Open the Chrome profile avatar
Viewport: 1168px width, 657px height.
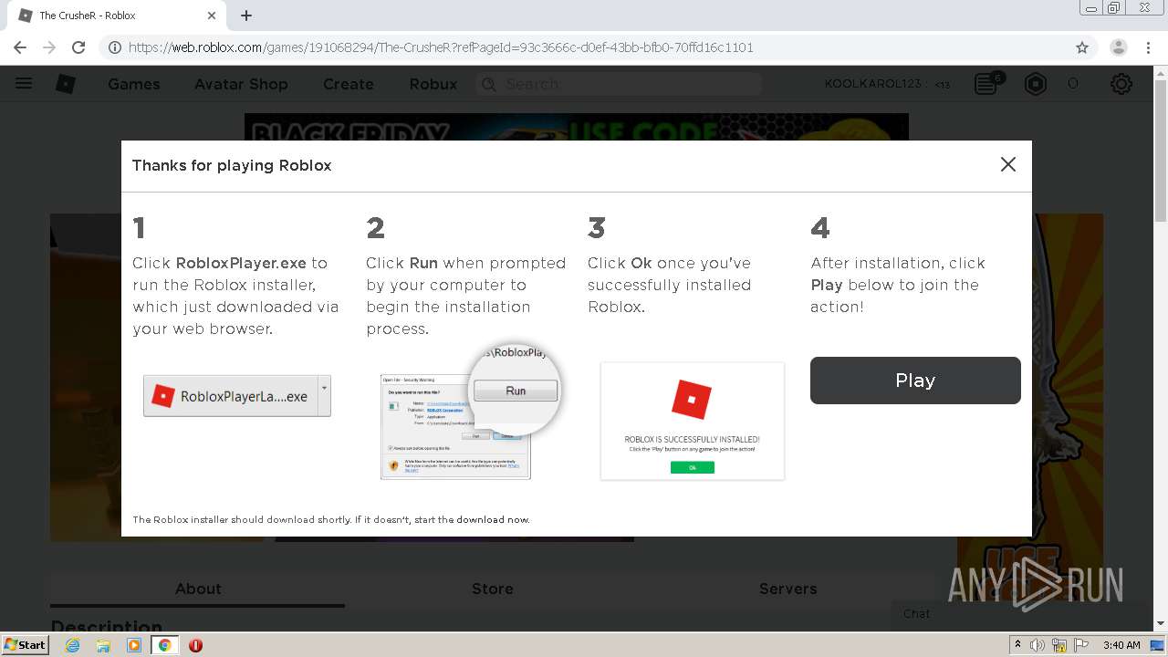[1119, 47]
